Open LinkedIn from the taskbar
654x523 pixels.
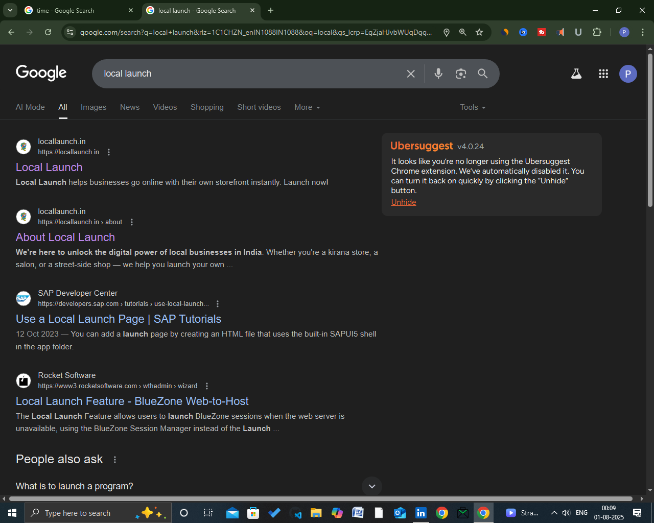421,513
